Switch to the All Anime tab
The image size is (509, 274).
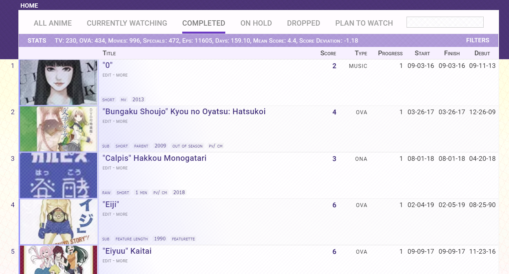(x=53, y=23)
